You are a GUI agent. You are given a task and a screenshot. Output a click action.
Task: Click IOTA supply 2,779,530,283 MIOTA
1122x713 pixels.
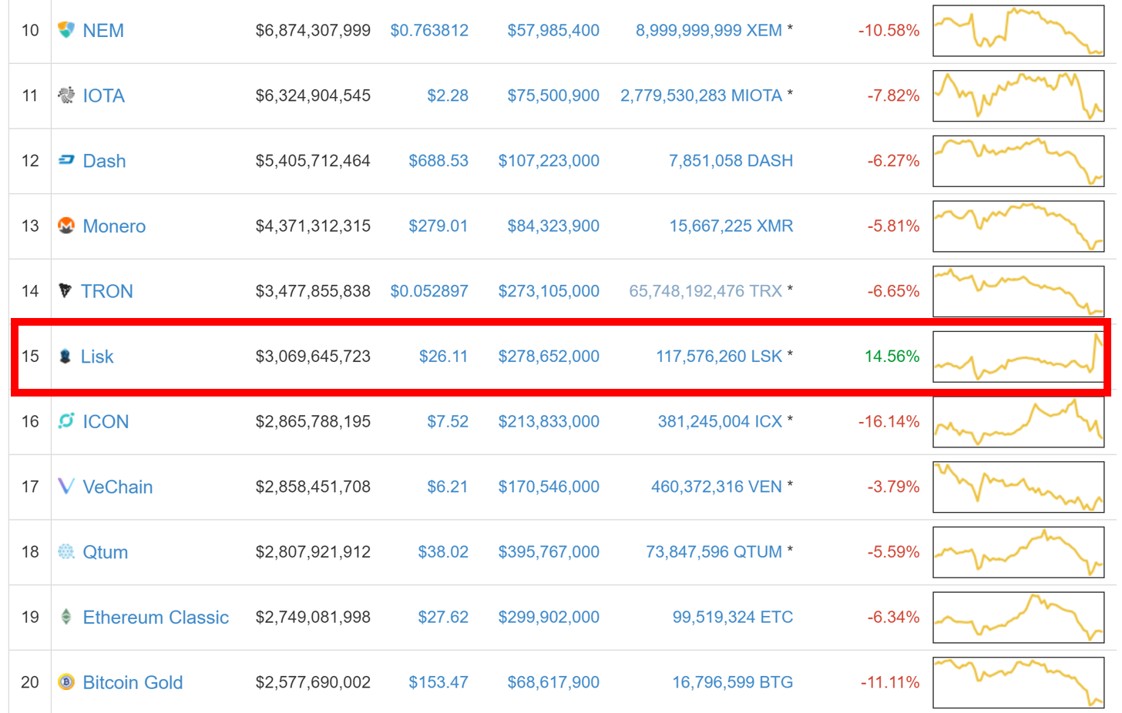[x=701, y=95]
